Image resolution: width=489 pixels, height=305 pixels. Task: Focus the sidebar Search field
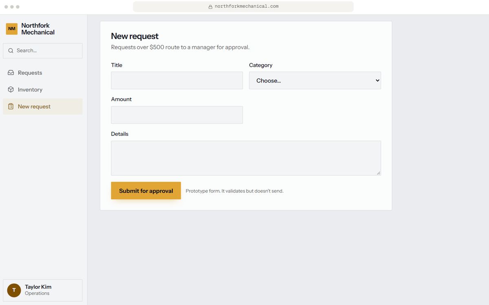43,51
